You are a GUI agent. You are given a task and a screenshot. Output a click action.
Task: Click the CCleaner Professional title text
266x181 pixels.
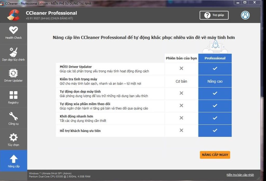(51, 13)
